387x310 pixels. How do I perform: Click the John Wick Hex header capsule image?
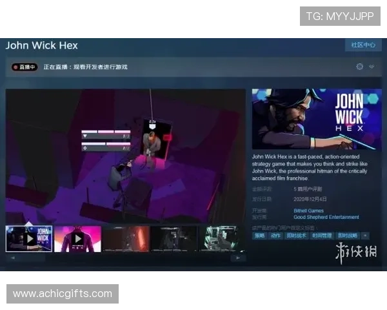pyautogui.click(x=316, y=119)
